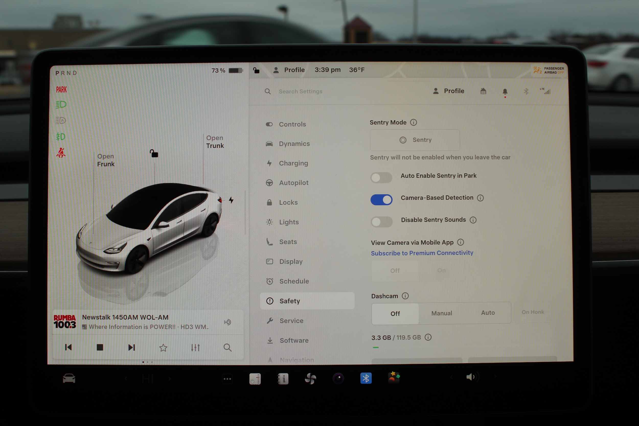The width and height of the screenshot is (639, 426).
Task: Open the Autopilot settings menu
Action: pos(293,183)
